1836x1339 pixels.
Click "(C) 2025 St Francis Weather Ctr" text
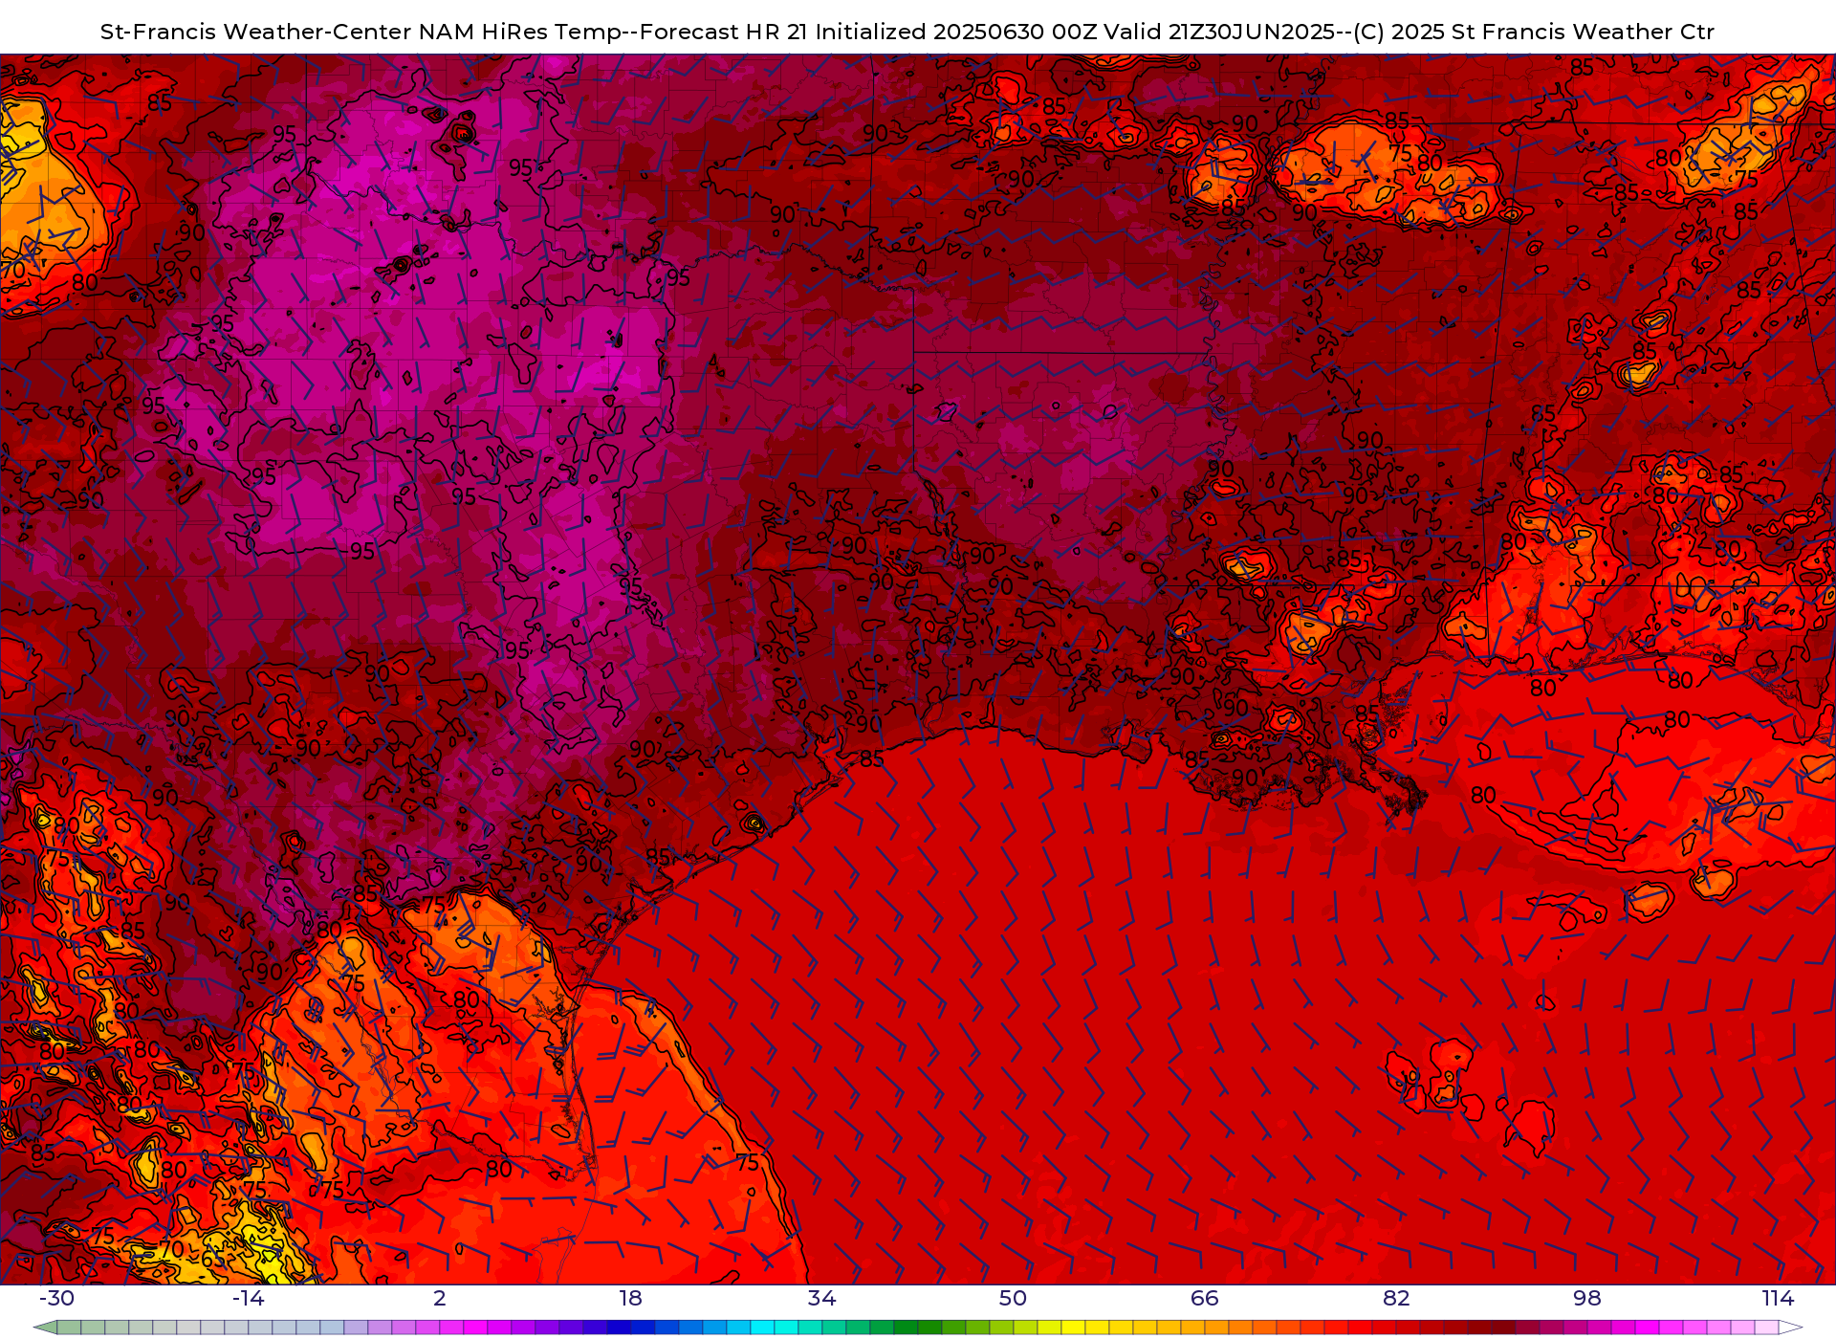(1534, 32)
